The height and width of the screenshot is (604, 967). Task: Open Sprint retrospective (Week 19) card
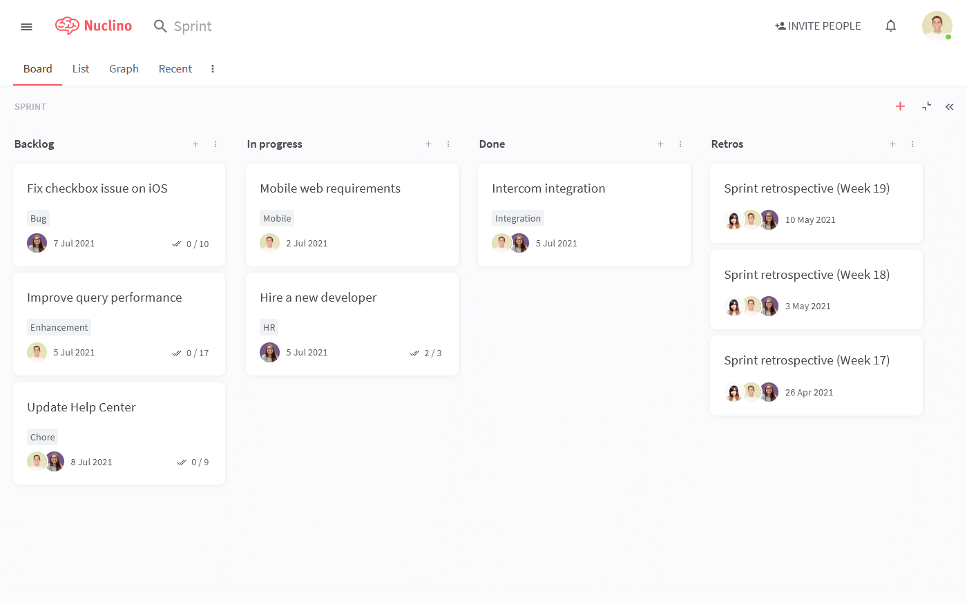point(816,203)
